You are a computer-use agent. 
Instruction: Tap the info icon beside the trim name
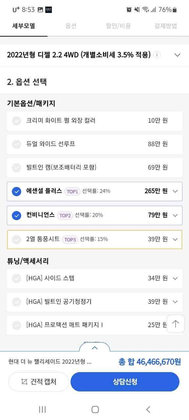coord(157,55)
